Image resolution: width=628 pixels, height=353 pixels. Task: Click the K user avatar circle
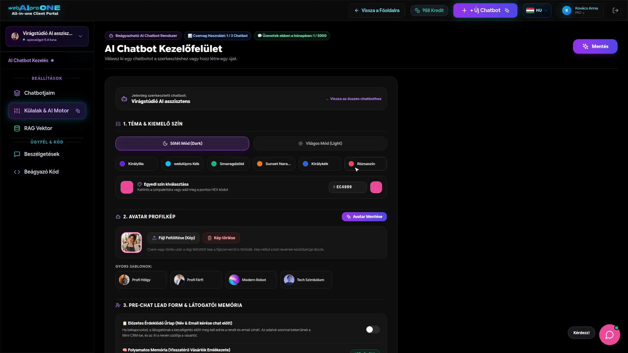[x=567, y=10]
